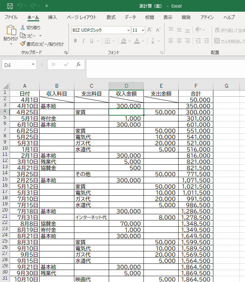Click the align right icon
The width and height of the screenshot is (245, 282).
click(x=188, y=41)
